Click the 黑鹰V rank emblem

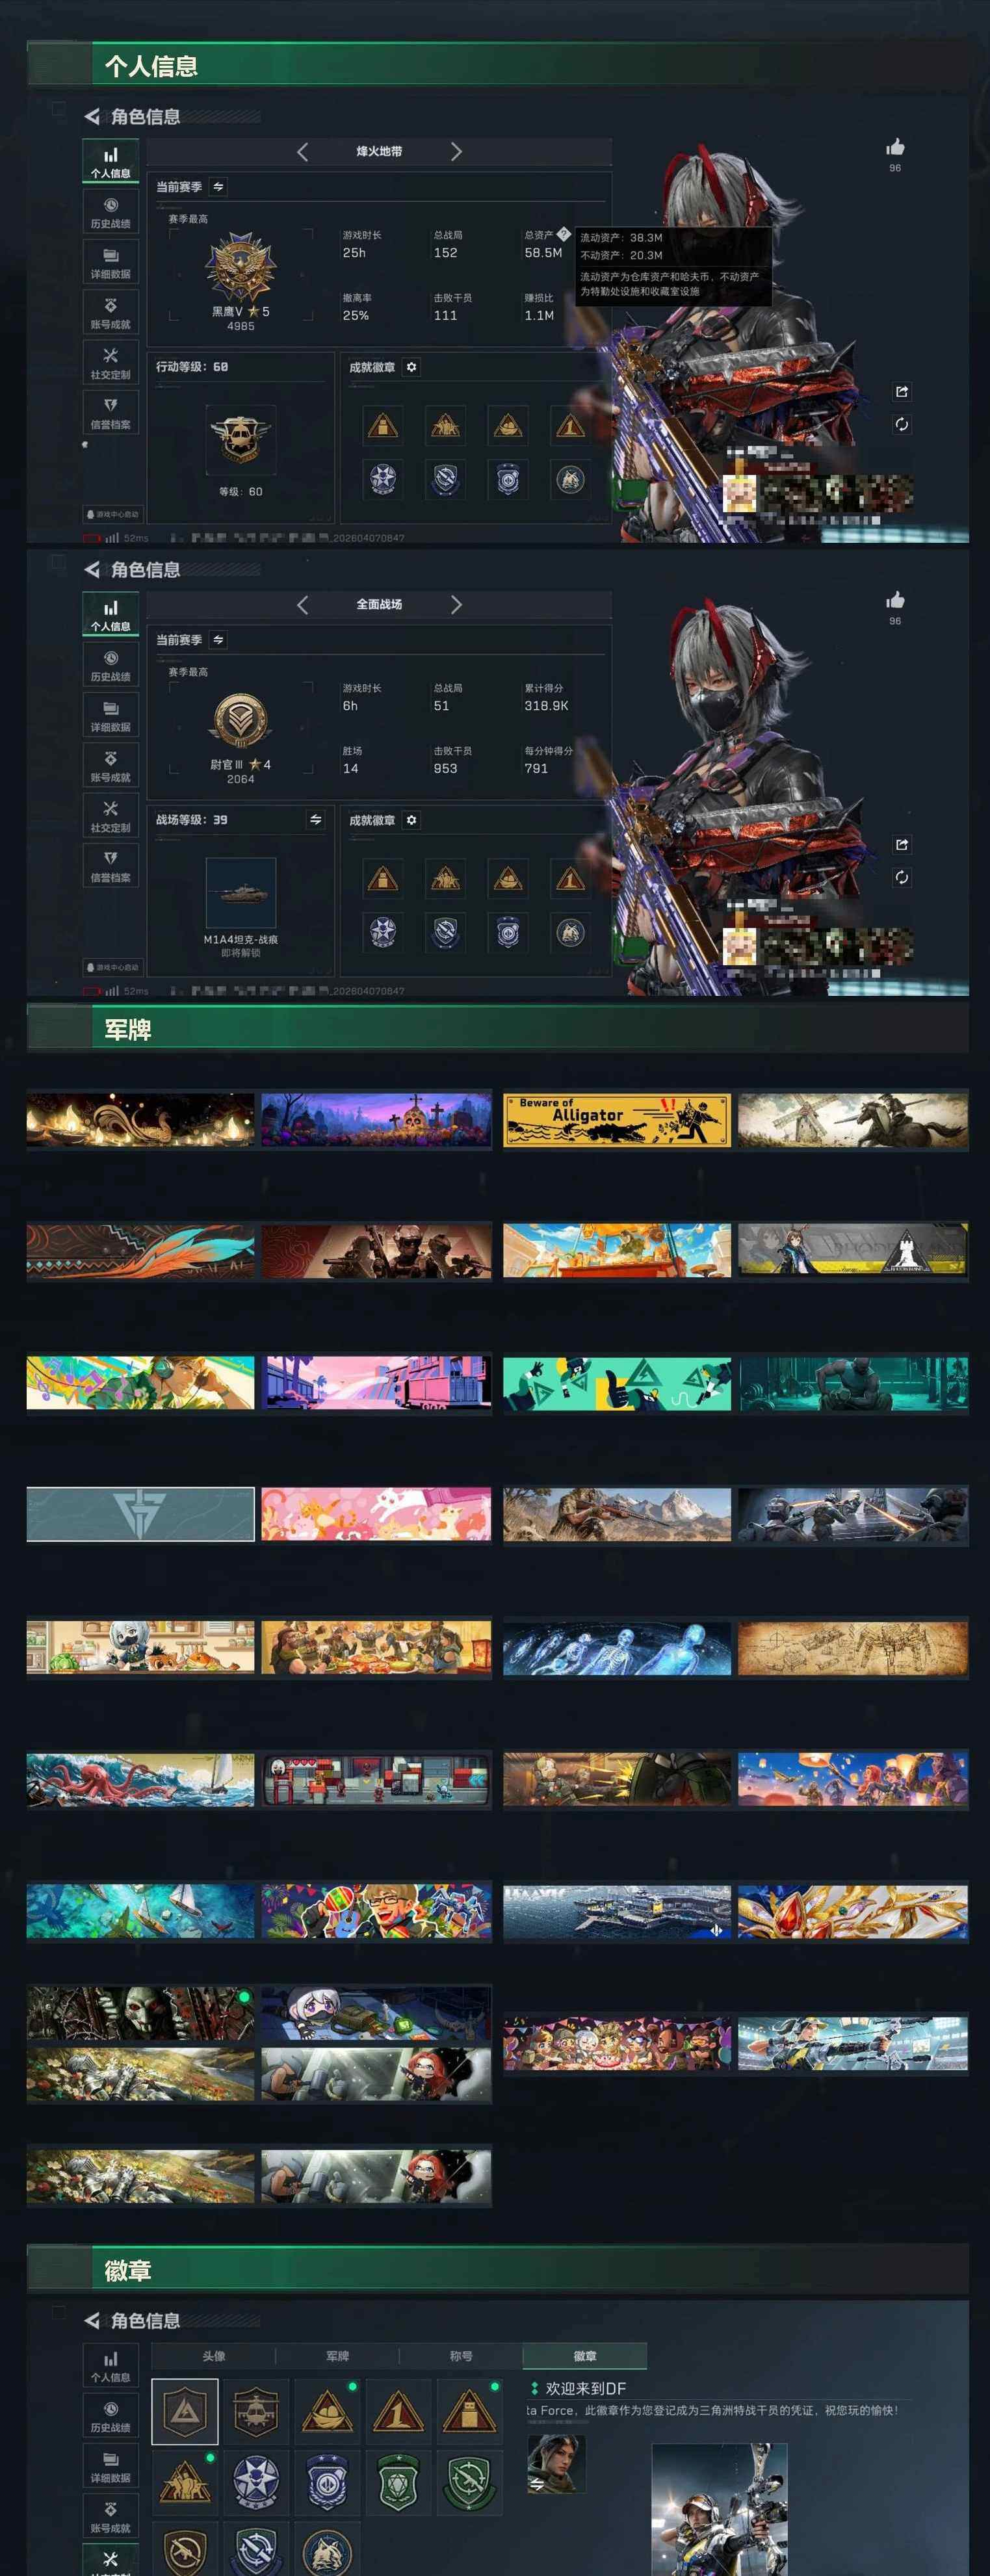pos(240,267)
